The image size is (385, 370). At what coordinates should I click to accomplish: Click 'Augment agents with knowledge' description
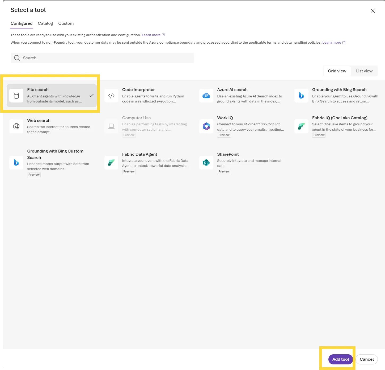tap(54, 99)
